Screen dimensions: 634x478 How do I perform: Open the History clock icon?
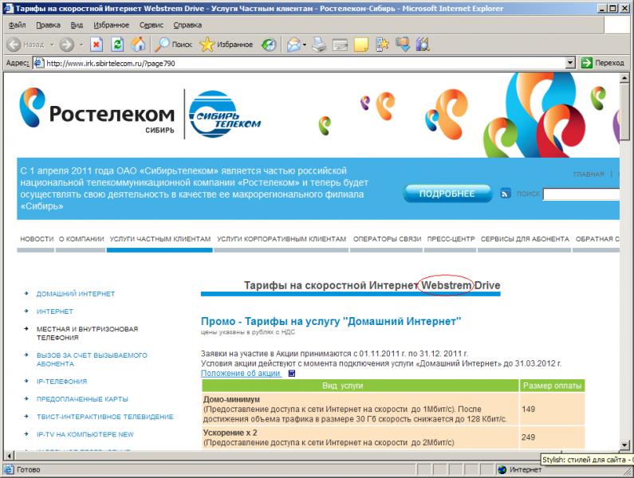[x=269, y=45]
